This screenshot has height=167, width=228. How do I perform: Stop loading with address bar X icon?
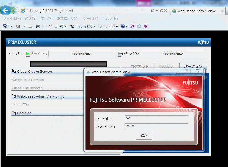click(166, 11)
